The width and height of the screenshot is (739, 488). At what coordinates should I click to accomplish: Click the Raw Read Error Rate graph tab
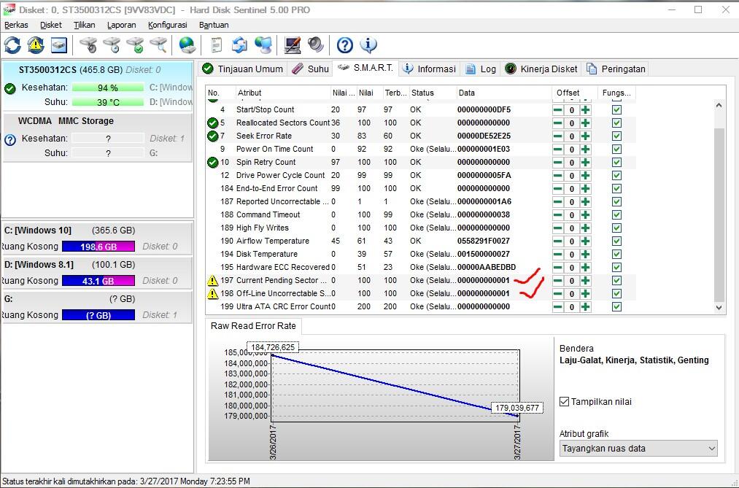tap(254, 326)
